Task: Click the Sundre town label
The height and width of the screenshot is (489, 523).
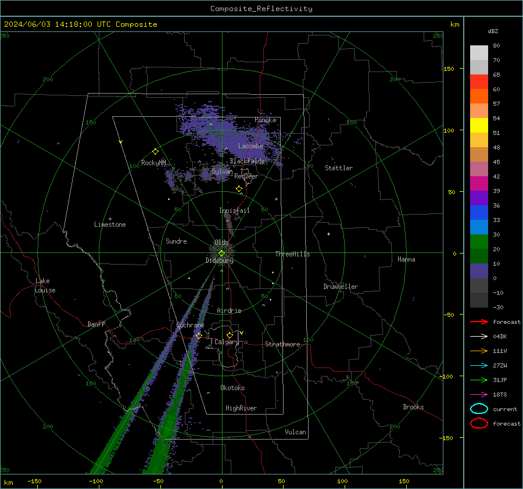Action: [x=176, y=241]
